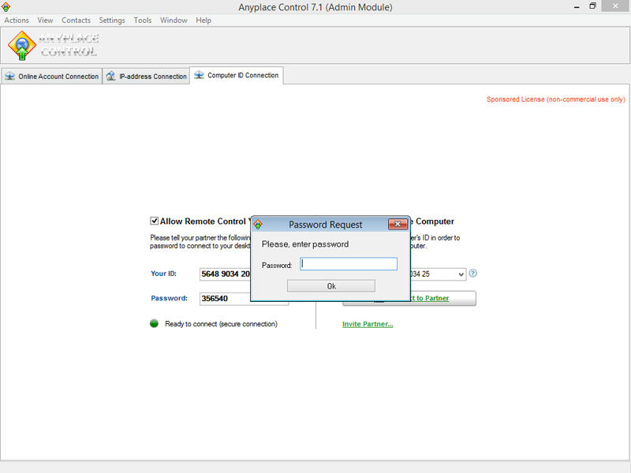This screenshot has width=631, height=473.
Task: Click the Connect to Partner button
Action: tap(409, 298)
